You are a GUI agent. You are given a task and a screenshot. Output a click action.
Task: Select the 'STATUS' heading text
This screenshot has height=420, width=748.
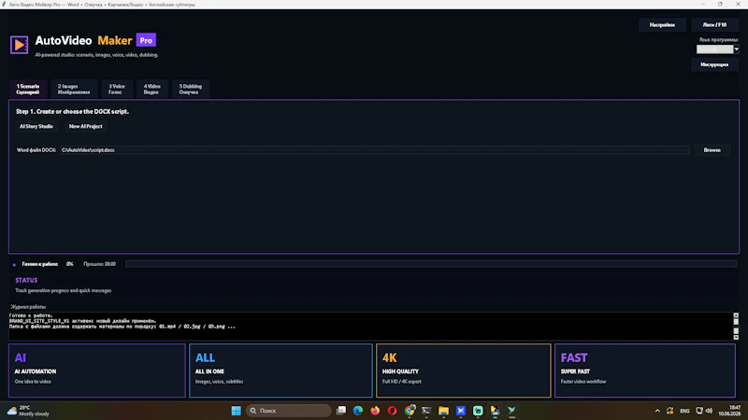pos(26,281)
